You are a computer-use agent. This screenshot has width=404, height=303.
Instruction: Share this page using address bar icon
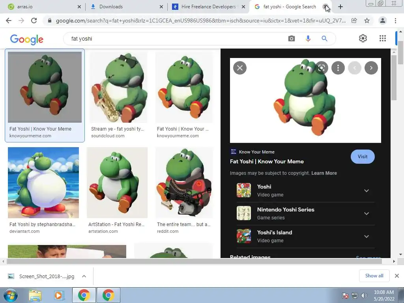tap(354, 21)
